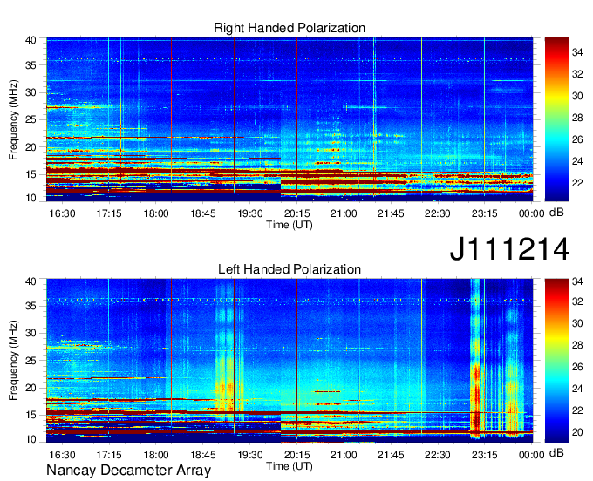Click Time (UT) label under Right Handed plot
Screen dimensions: 593x481
pos(290,225)
